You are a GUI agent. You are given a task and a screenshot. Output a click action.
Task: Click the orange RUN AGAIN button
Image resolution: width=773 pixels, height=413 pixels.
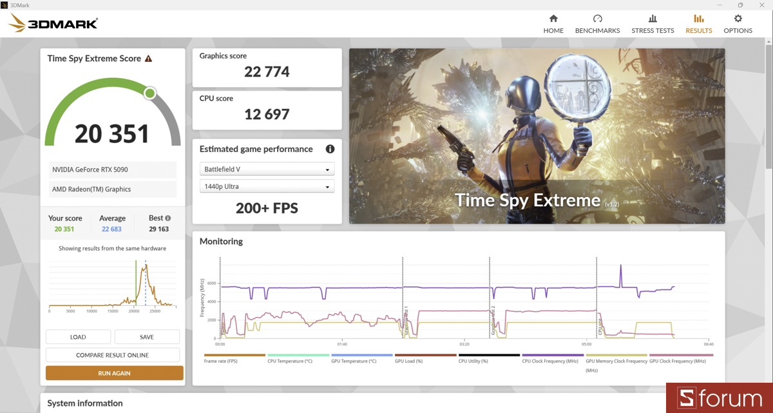pyautogui.click(x=115, y=373)
